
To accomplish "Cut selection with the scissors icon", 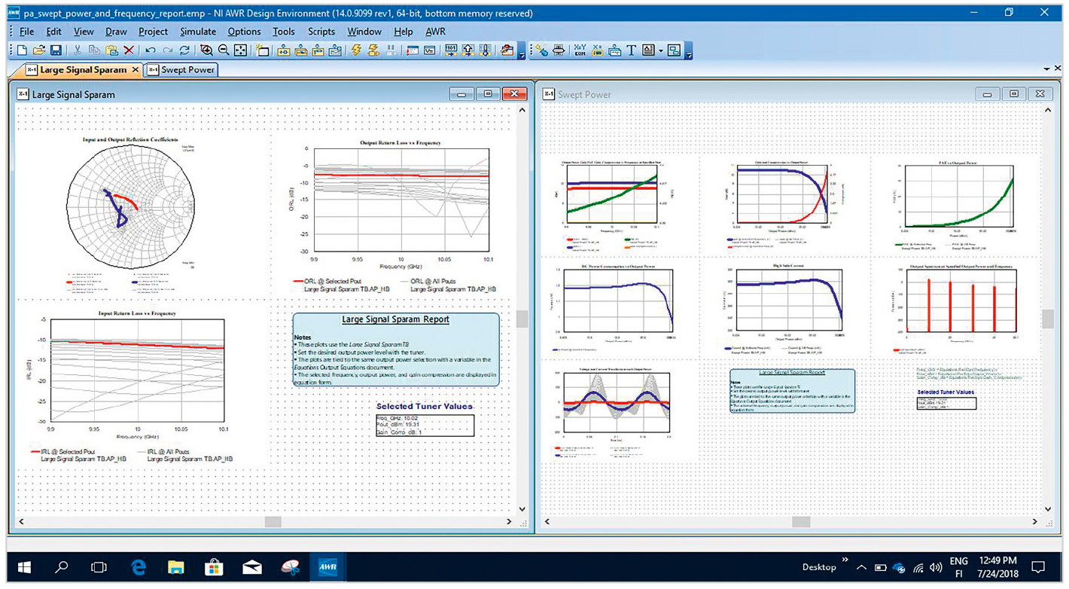I will (78, 50).
